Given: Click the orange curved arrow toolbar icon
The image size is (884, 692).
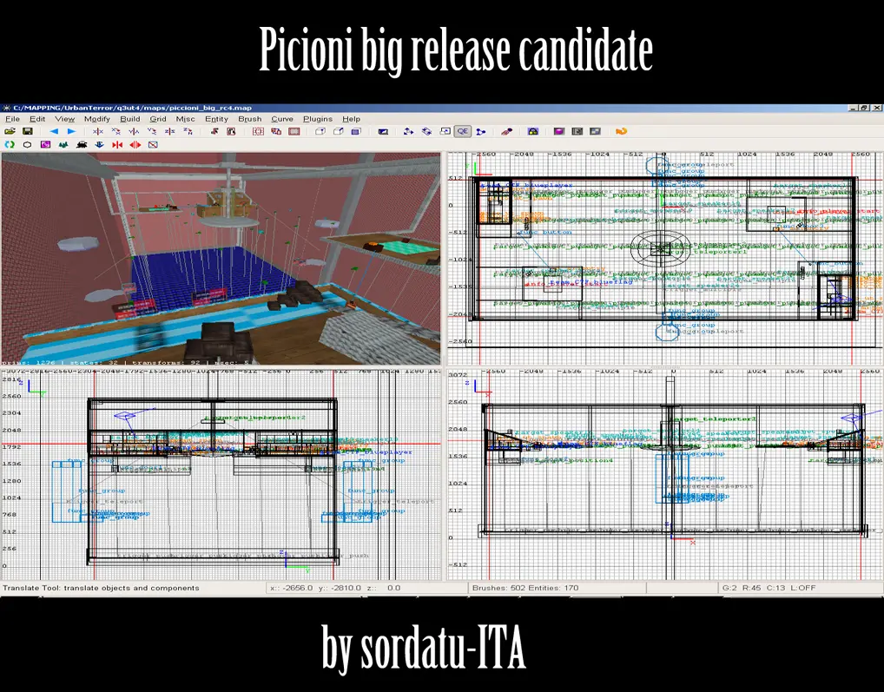Looking at the screenshot, I should (x=622, y=132).
